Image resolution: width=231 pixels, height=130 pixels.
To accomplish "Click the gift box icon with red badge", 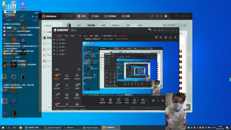I will [x=156, y=38].
